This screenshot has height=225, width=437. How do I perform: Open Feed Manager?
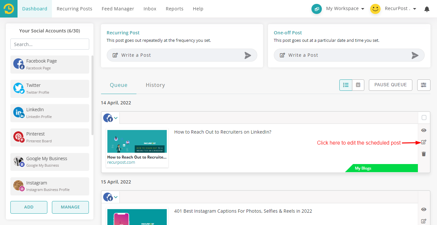118,9
